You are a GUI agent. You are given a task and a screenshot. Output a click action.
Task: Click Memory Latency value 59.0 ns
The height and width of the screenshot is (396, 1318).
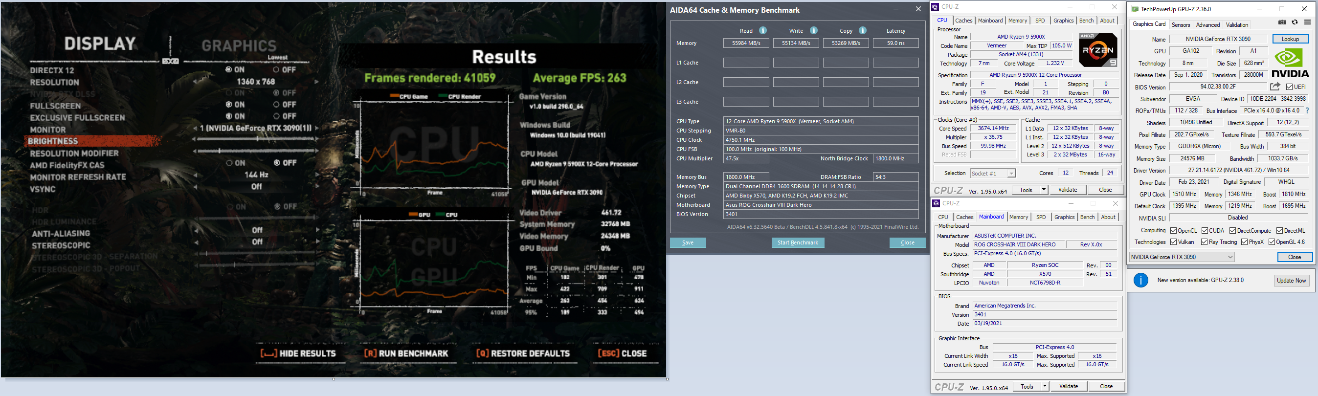895,43
